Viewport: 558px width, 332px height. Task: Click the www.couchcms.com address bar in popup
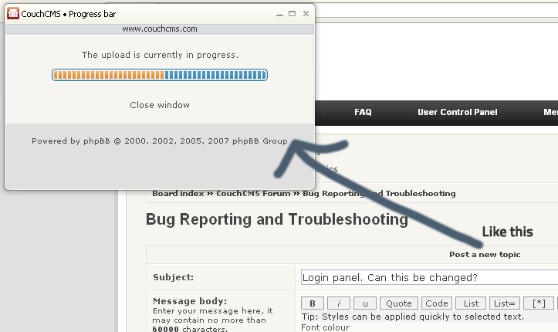tap(160, 29)
